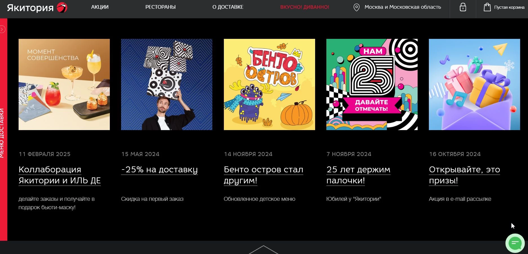528x254 pixels.
Task: Open the АКЦИИ menu item
Action: click(100, 7)
